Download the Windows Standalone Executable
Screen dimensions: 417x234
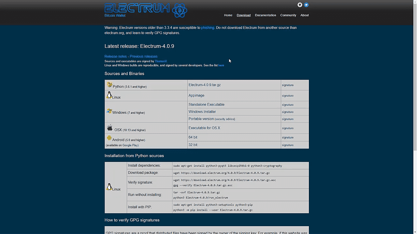(207, 105)
